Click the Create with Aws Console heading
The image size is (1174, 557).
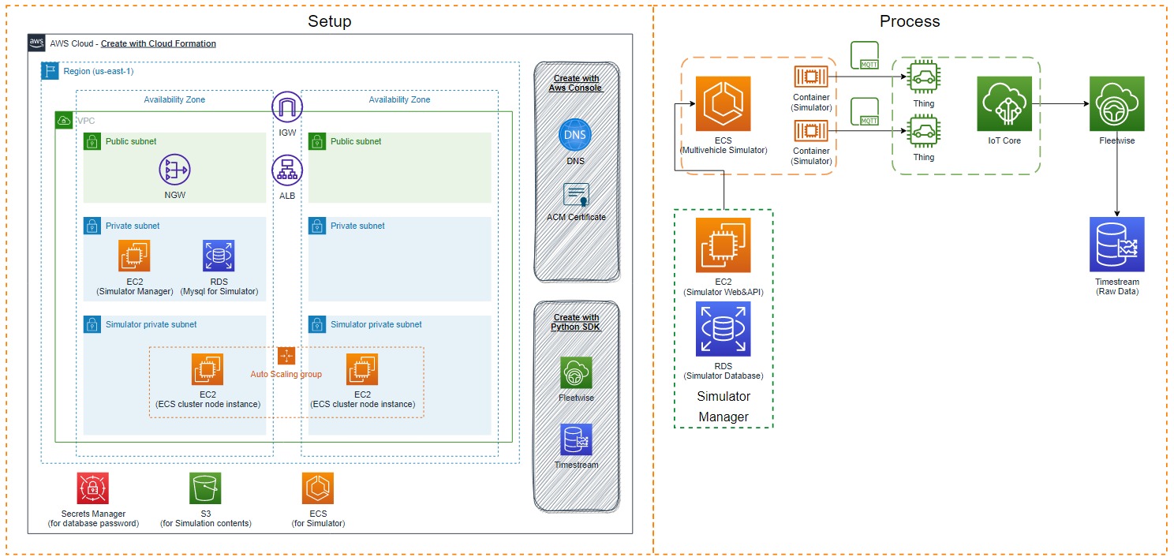coord(576,83)
